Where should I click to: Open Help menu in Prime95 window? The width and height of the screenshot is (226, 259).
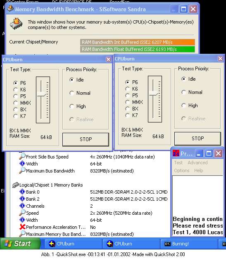tap(199, 170)
